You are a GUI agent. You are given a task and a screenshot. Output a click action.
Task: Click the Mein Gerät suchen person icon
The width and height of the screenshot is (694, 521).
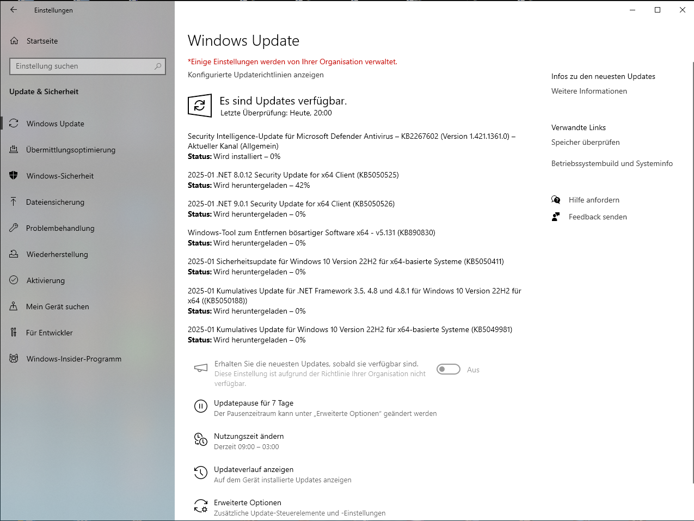[x=14, y=307]
